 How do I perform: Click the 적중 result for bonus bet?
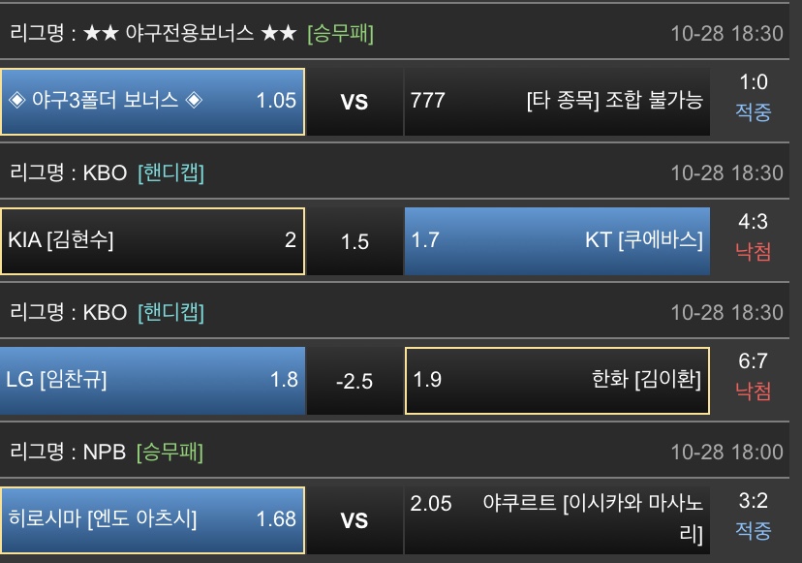(x=753, y=112)
